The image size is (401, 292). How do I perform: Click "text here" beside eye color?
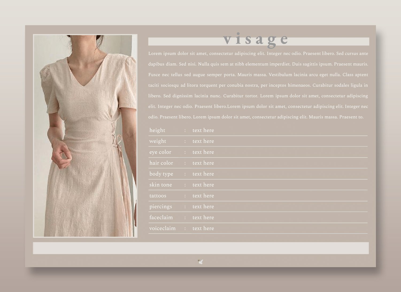[x=203, y=152]
